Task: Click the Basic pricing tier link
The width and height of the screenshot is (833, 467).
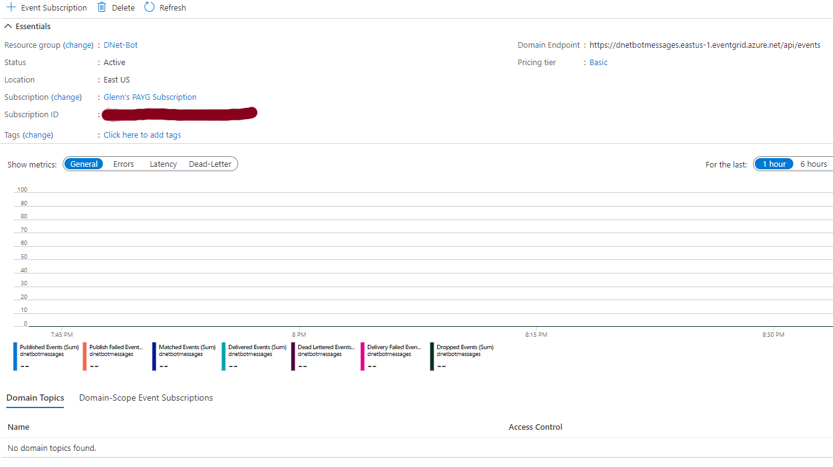Action: click(x=598, y=63)
